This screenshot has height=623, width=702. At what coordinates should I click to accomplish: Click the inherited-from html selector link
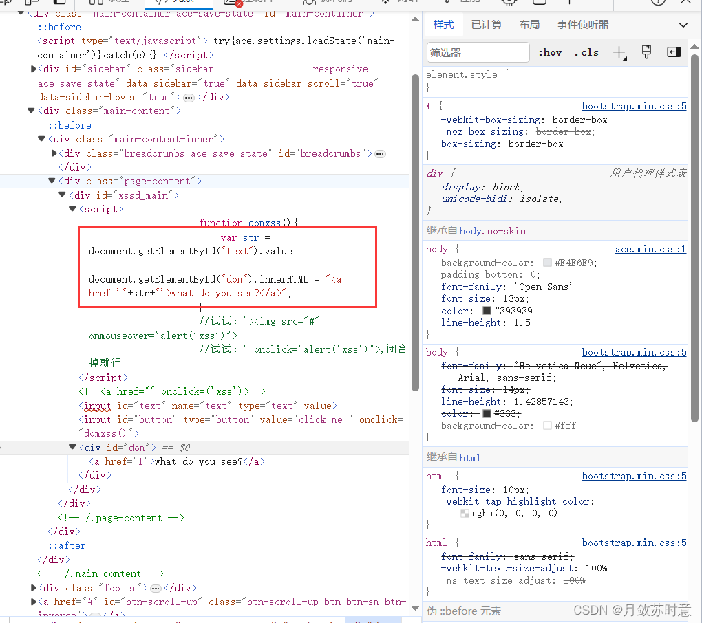(469, 457)
